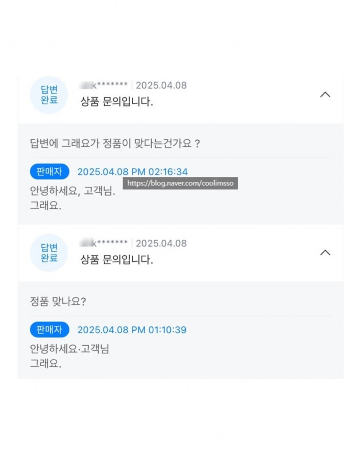
Task: Collapse the first inquiry with the top chevron
Action: pyautogui.click(x=325, y=95)
